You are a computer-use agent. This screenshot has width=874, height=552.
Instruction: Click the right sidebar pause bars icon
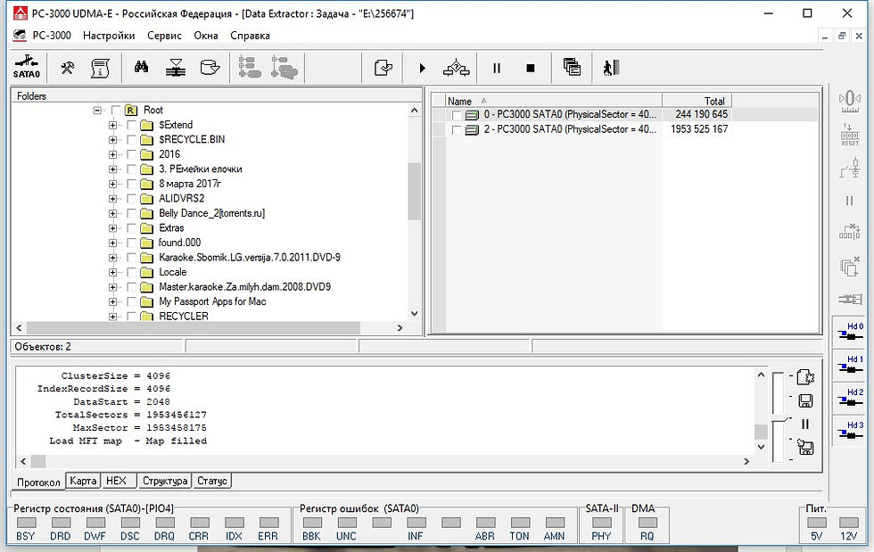coord(849,200)
